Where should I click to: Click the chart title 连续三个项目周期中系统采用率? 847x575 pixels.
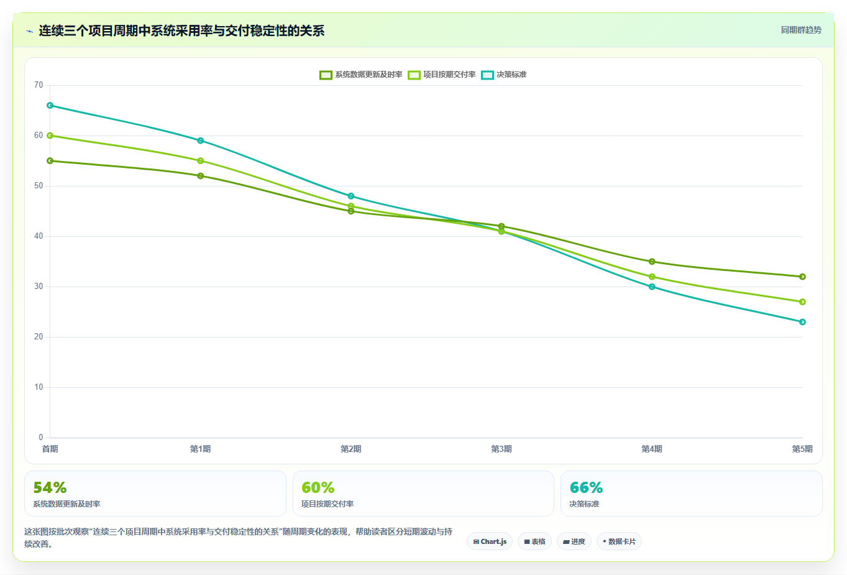(x=181, y=31)
